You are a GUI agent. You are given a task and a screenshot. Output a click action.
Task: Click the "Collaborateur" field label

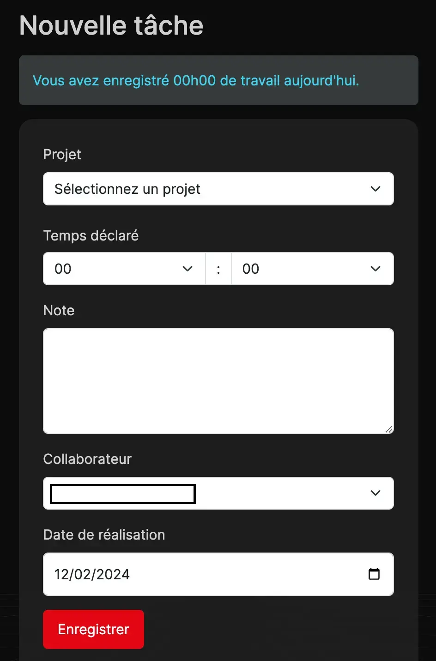[x=87, y=459]
